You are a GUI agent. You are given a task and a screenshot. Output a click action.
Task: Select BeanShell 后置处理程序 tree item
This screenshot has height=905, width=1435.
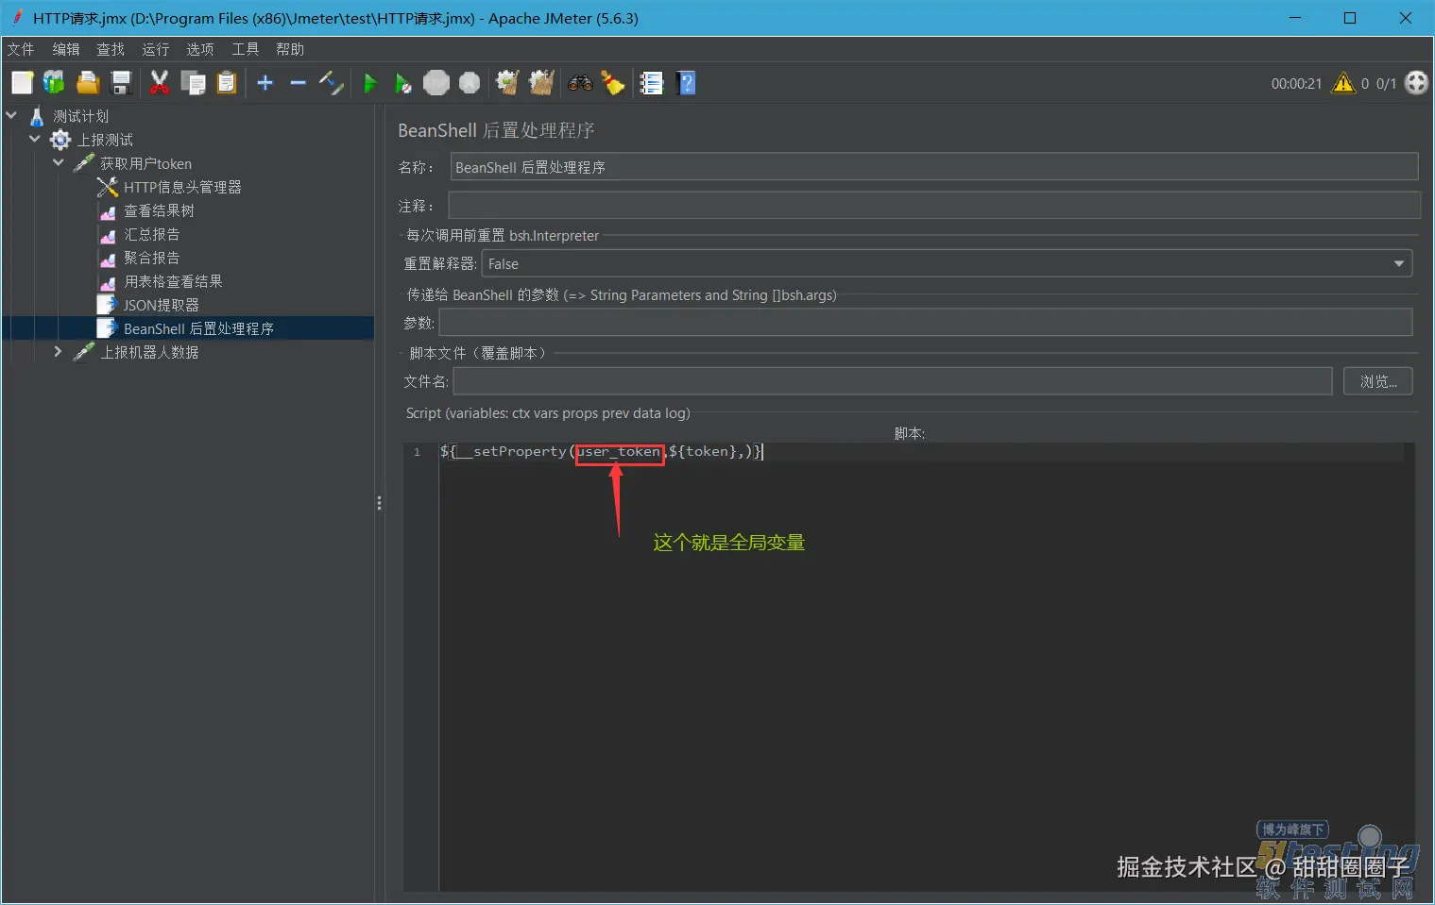[198, 328]
